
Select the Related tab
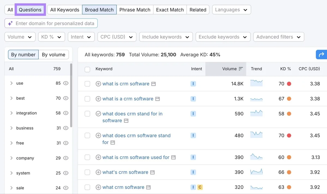[x=198, y=10]
